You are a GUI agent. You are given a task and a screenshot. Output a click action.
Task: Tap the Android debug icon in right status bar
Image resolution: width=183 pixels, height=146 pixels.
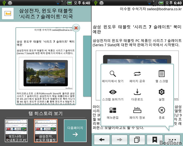click(101, 3)
